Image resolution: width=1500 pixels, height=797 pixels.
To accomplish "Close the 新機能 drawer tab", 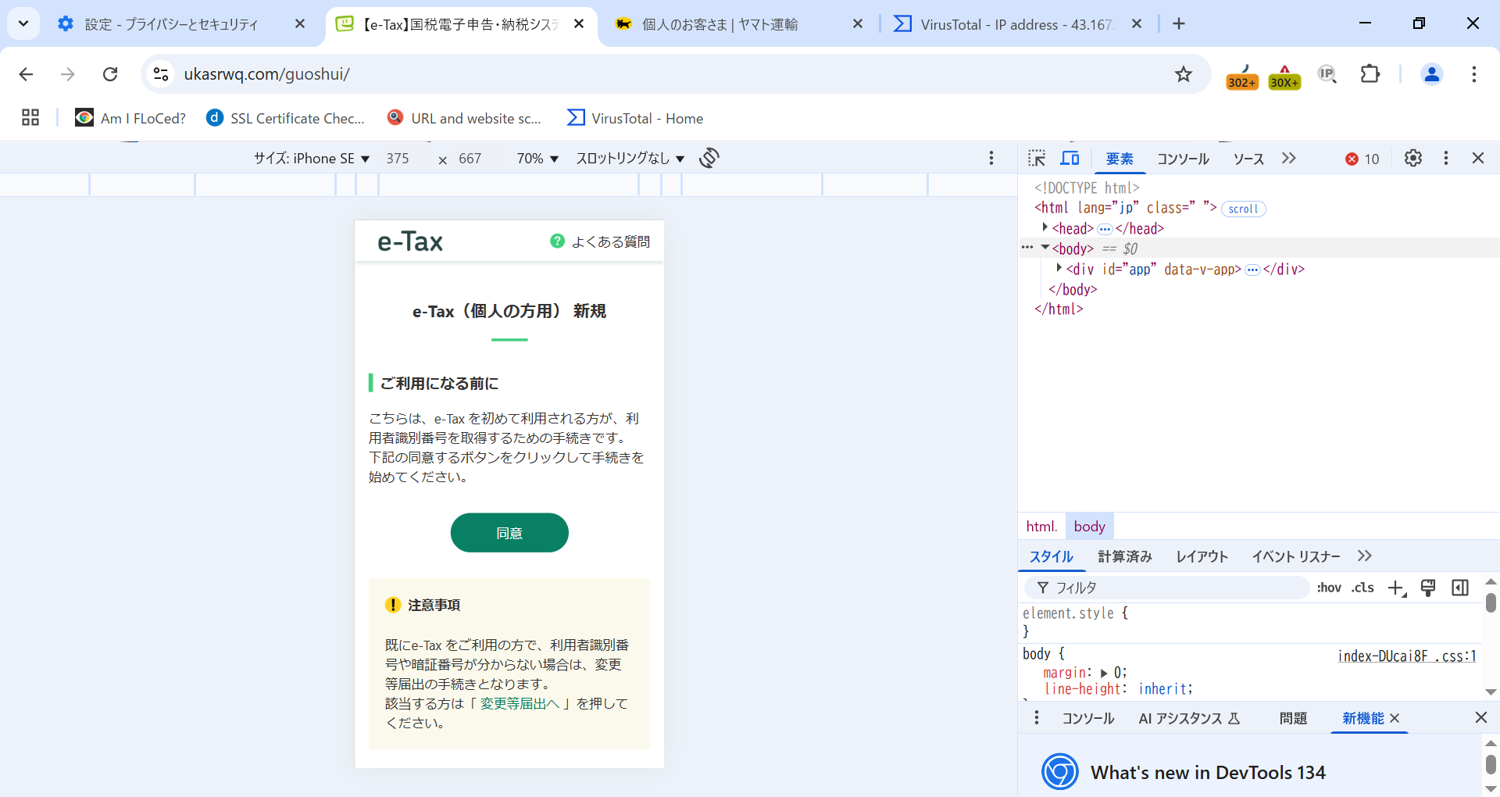I will point(1395,718).
